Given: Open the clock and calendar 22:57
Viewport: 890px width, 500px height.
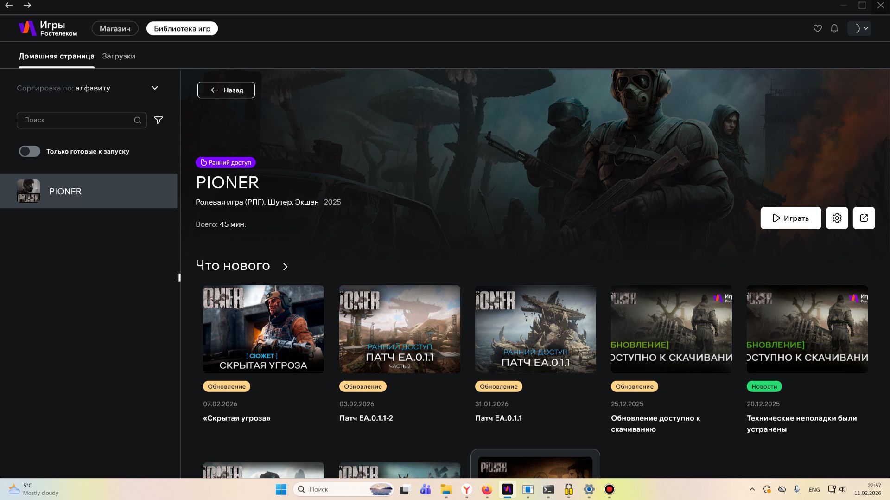Looking at the screenshot, I should [x=868, y=489].
